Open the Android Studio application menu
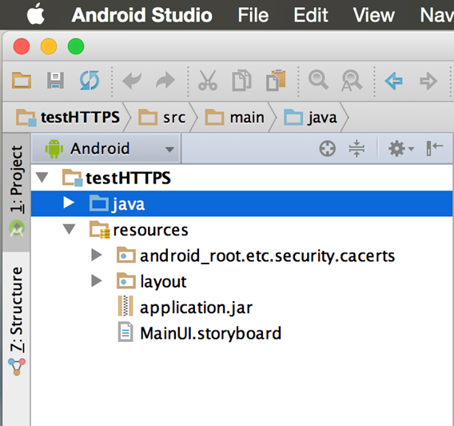454x426 pixels. [142, 15]
